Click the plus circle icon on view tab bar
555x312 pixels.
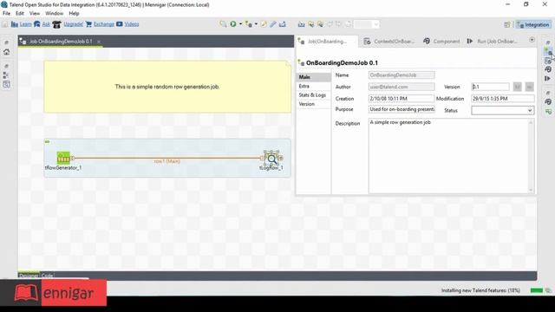click(x=532, y=40)
